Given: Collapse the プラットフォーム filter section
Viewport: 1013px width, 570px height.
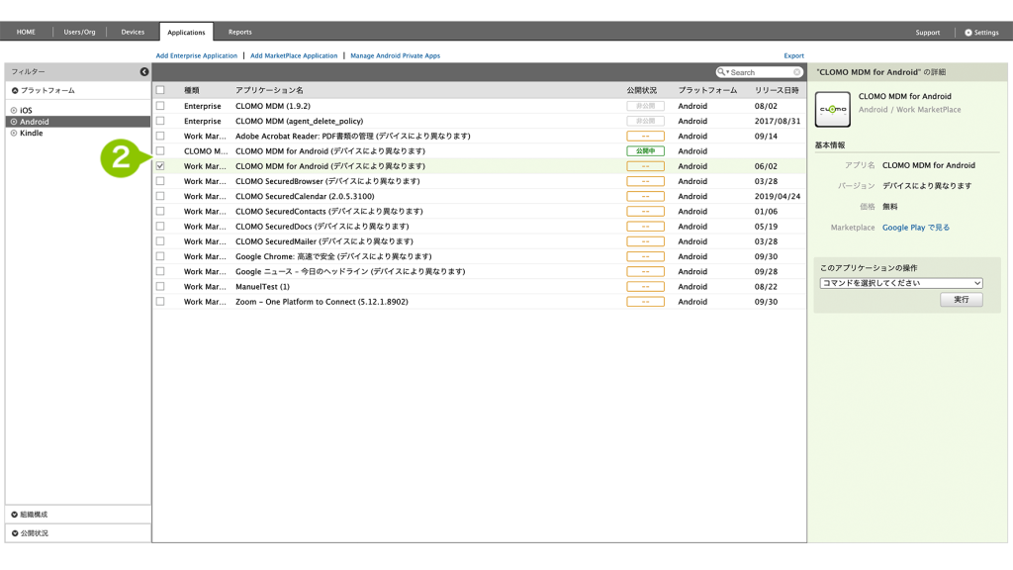Looking at the screenshot, I should [44, 90].
